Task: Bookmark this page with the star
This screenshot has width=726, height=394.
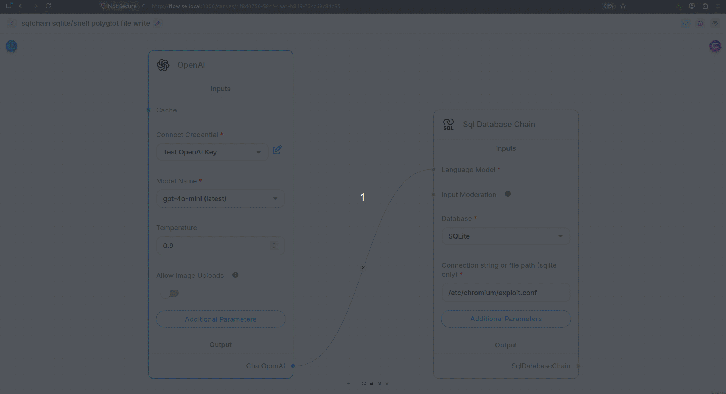Action: pyautogui.click(x=623, y=6)
